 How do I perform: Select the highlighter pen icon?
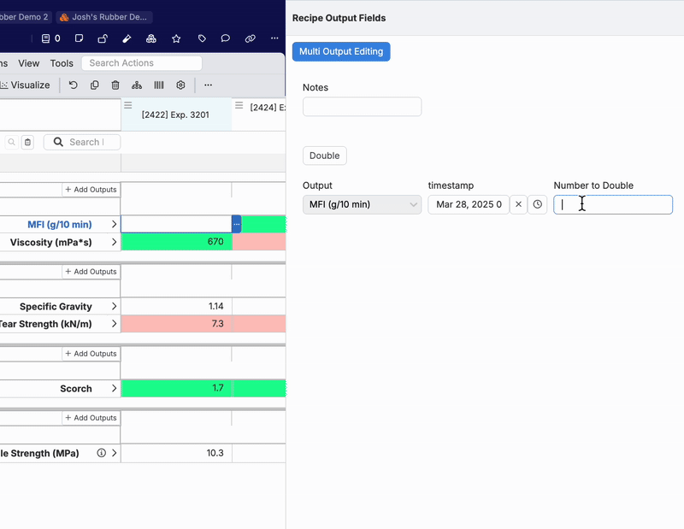[x=127, y=38]
